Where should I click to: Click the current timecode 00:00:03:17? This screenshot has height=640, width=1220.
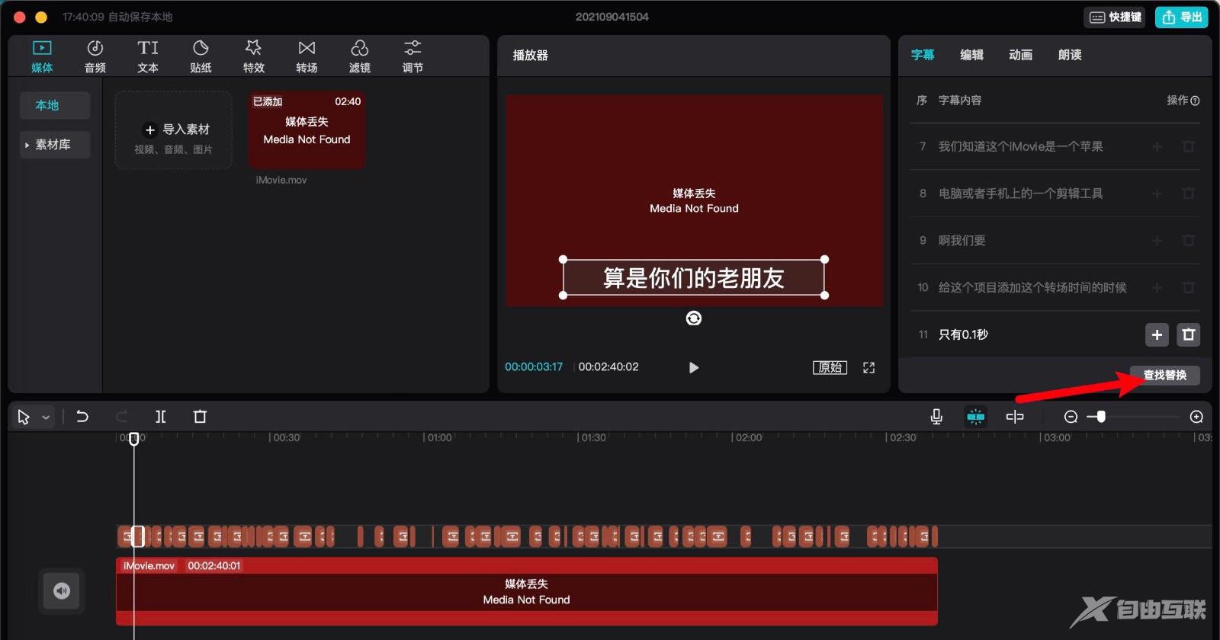click(534, 367)
